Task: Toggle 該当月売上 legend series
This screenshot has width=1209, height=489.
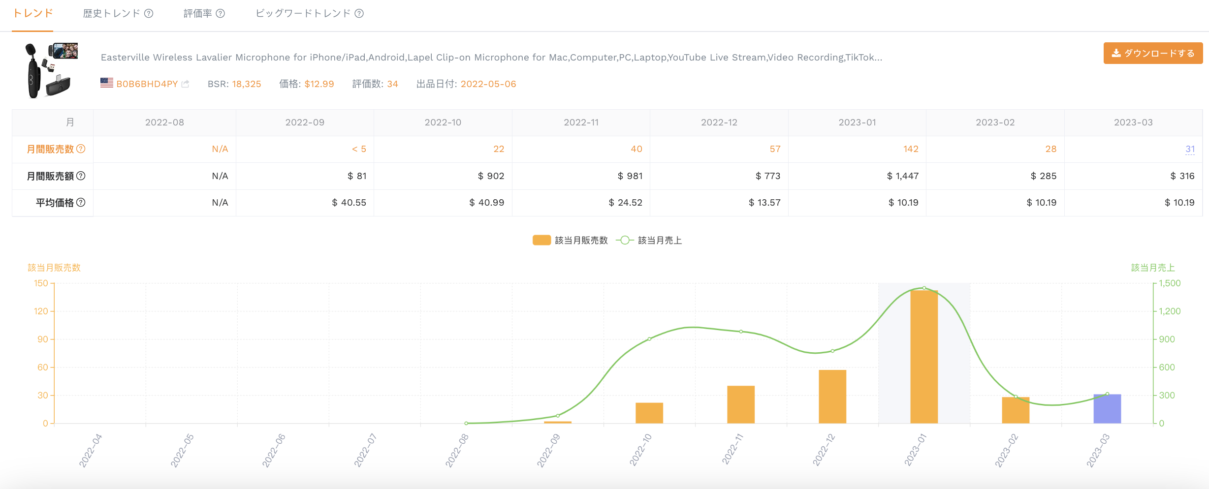Action: pyautogui.click(x=649, y=240)
